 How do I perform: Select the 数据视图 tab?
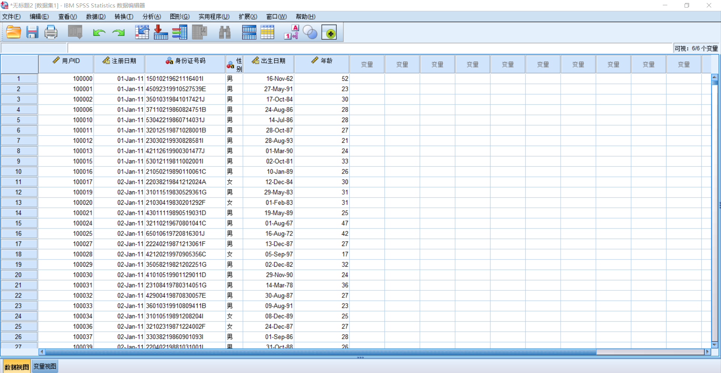point(17,367)
